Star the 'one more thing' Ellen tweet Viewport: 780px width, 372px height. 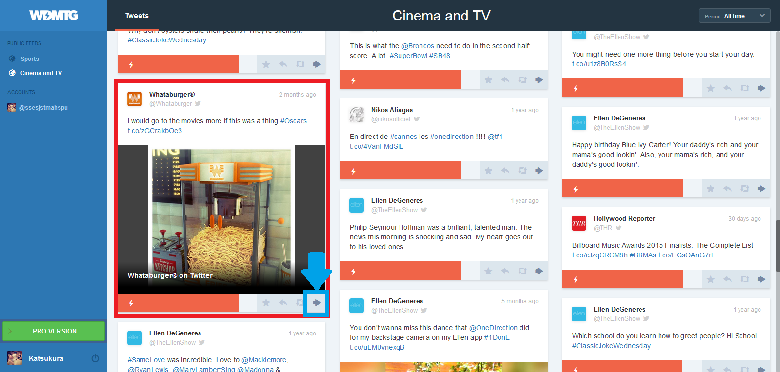point(711,88)
